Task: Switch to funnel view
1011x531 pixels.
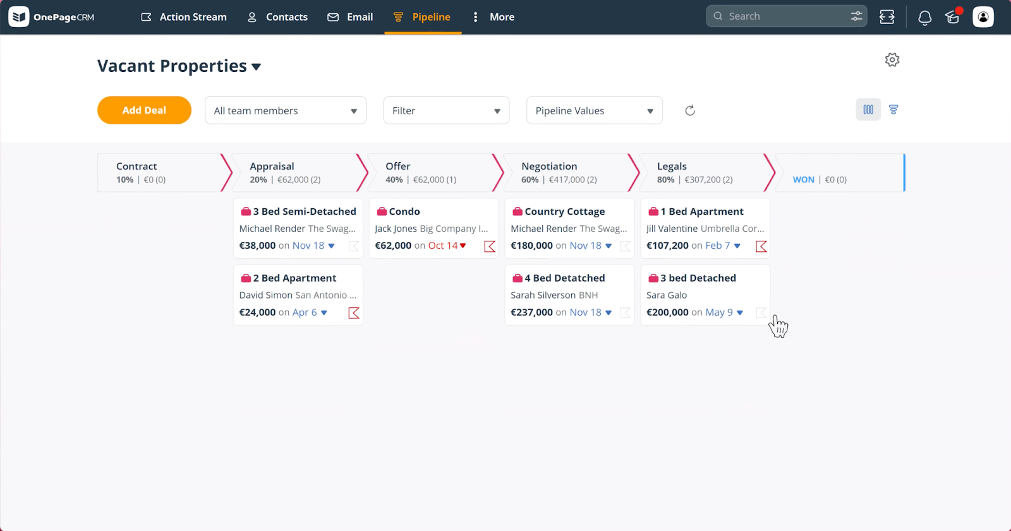Action: click(x=893, y=109)
